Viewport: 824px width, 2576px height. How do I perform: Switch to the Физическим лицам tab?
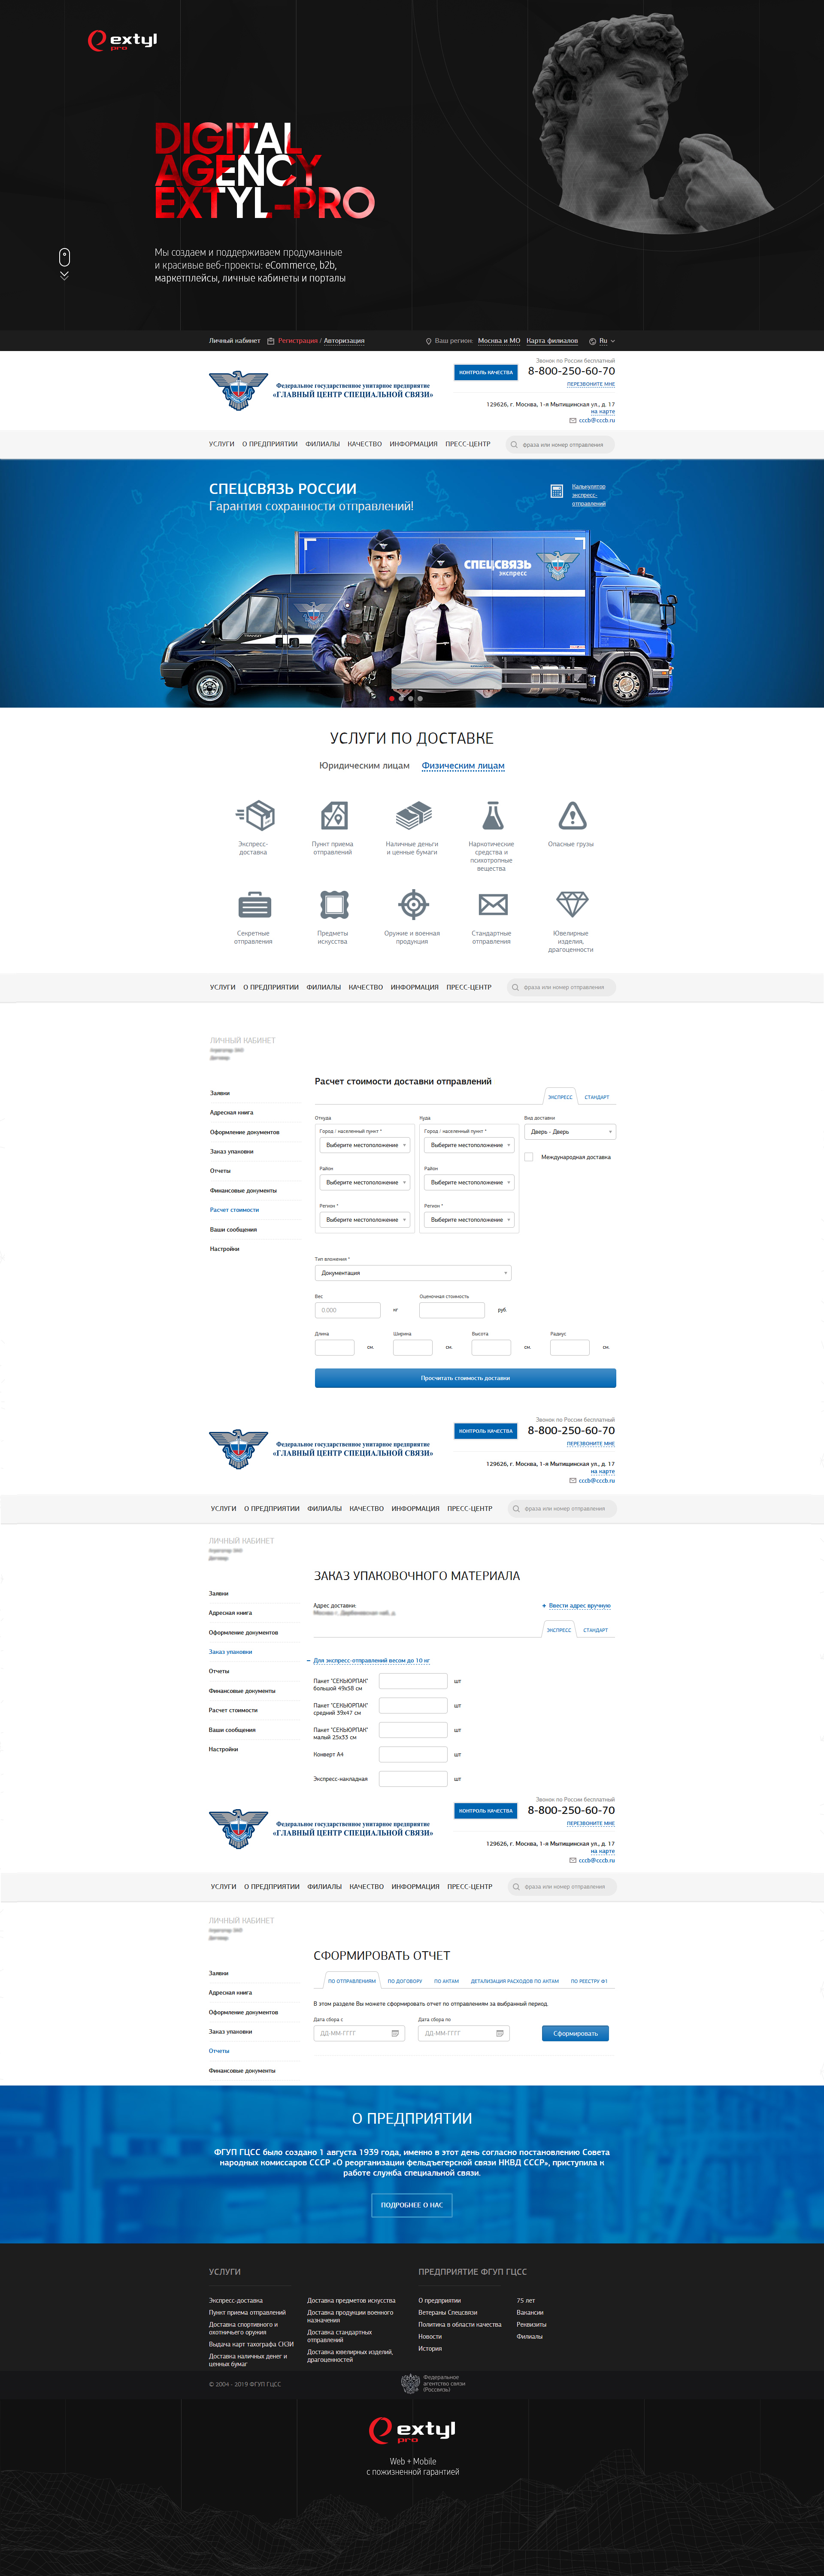click(463, 766)
